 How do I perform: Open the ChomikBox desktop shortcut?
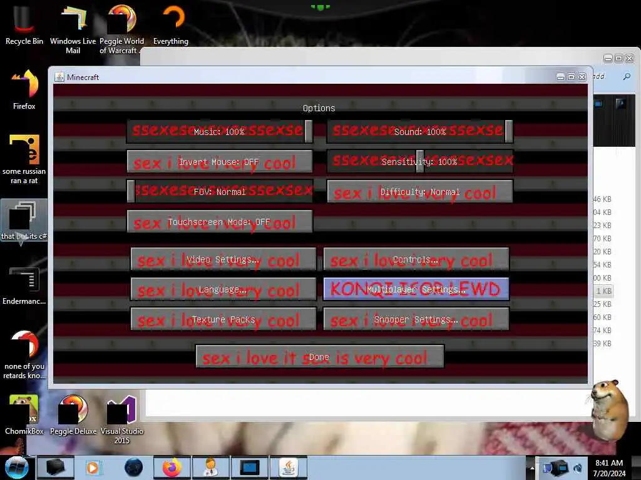pyautogui.click(x=24, y=414)
